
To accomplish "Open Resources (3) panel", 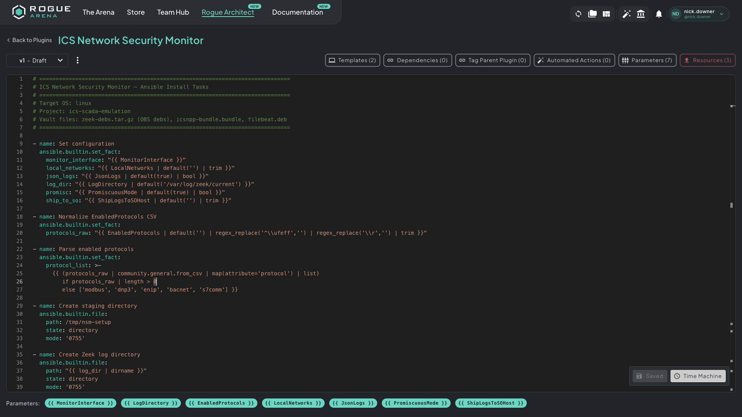I will coord(708,60).
